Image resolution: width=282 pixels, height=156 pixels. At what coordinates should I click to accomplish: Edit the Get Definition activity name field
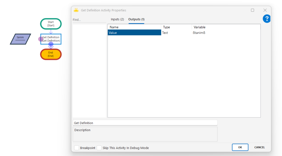(x=145, y=123)
